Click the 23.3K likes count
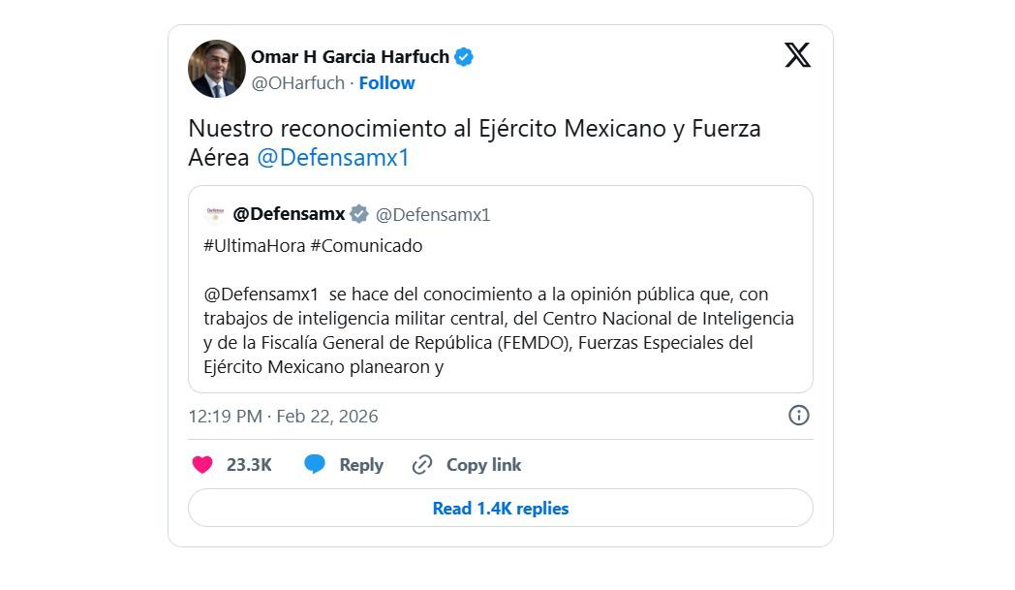Screen dimensions: 1015x590 click(x=249, y=465)
